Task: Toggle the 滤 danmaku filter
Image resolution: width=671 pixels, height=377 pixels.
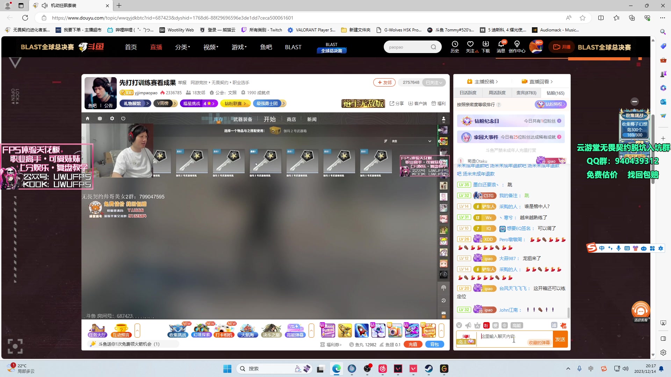Action: click(554, 325)
